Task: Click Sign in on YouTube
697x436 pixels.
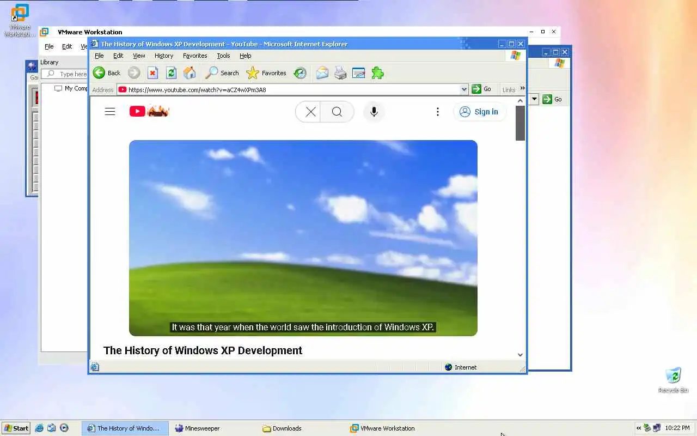Action: (x=480, y=112)
